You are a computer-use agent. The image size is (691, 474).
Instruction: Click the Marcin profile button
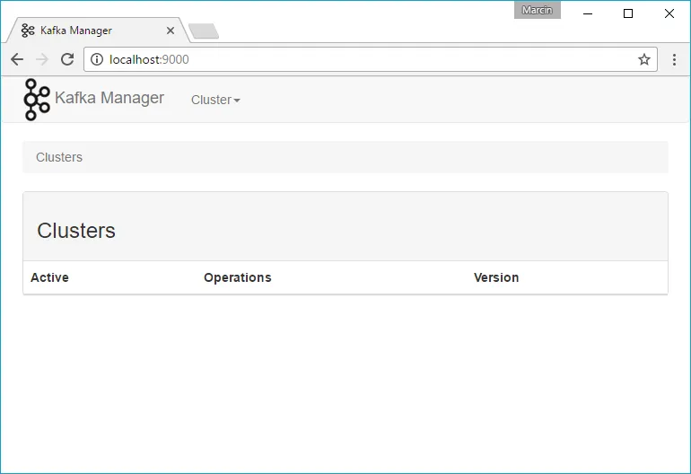coord(538,10)
